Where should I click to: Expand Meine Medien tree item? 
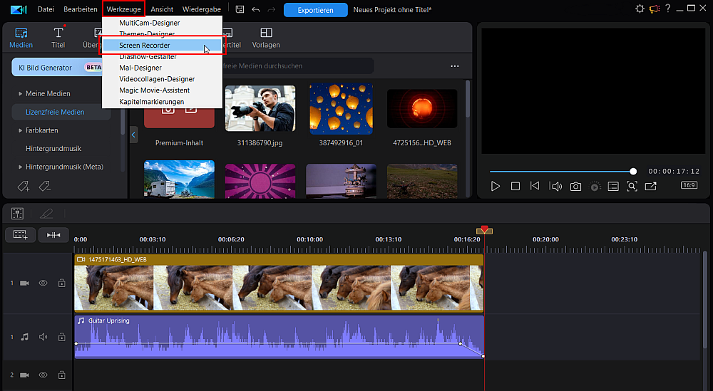click(x=21, y=93)
